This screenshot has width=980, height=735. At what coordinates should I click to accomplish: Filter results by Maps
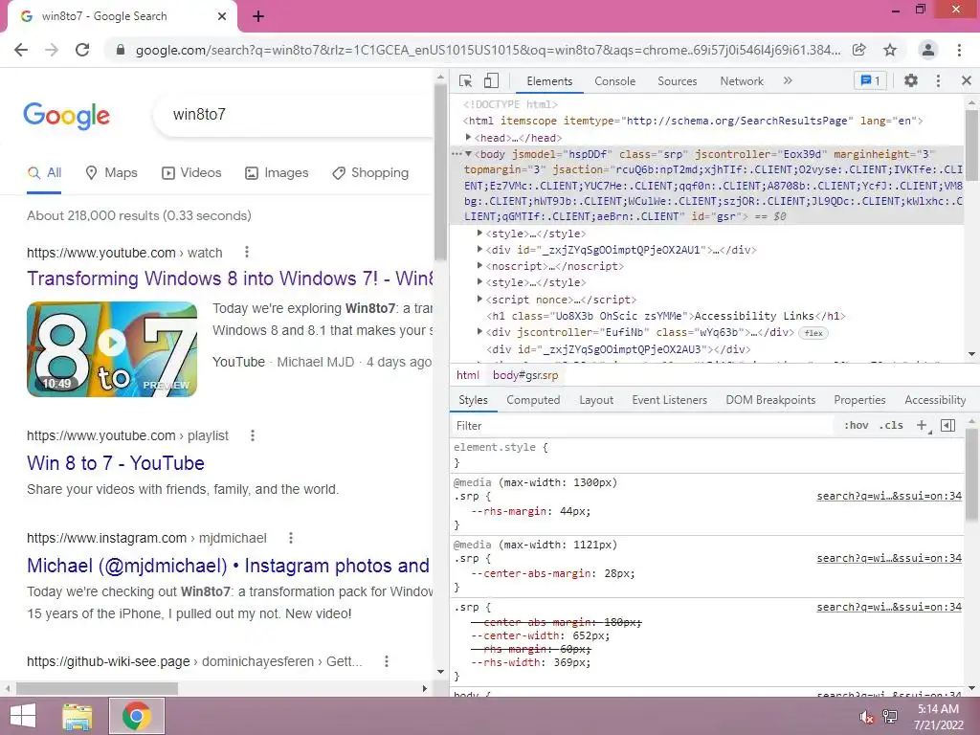pos(111,173)
